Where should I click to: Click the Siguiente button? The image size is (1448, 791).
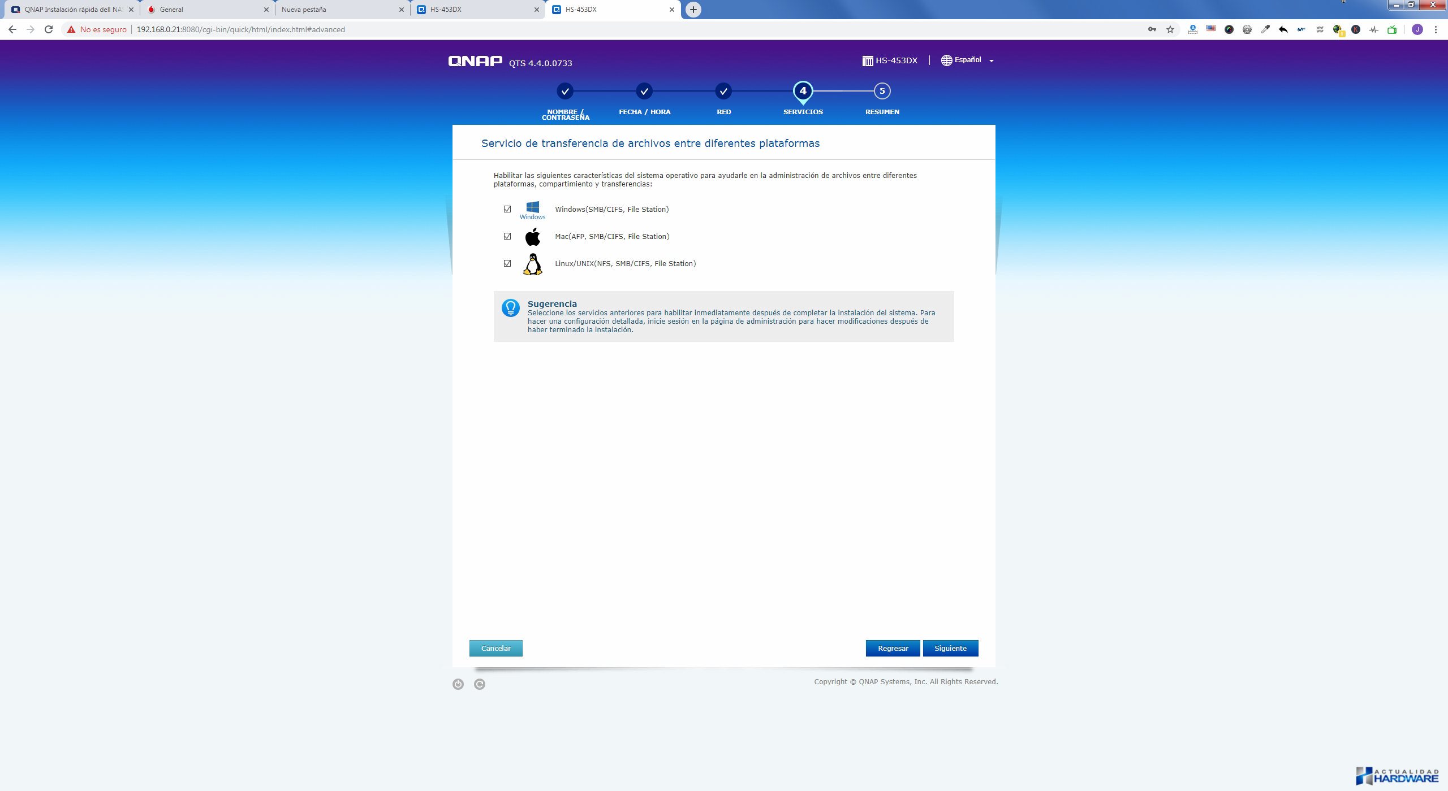(x=950, y=648)
